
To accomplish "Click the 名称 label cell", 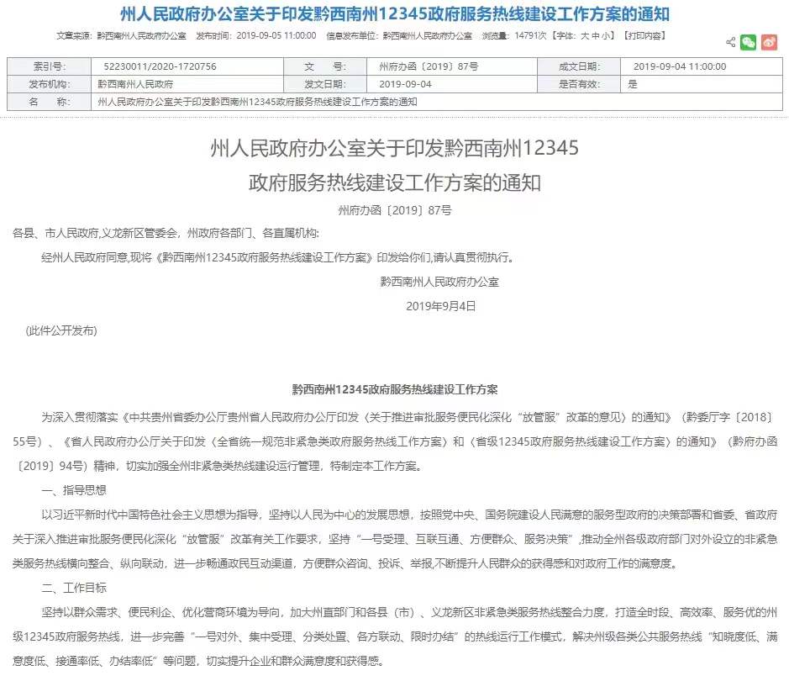I will tap(50, 102).
